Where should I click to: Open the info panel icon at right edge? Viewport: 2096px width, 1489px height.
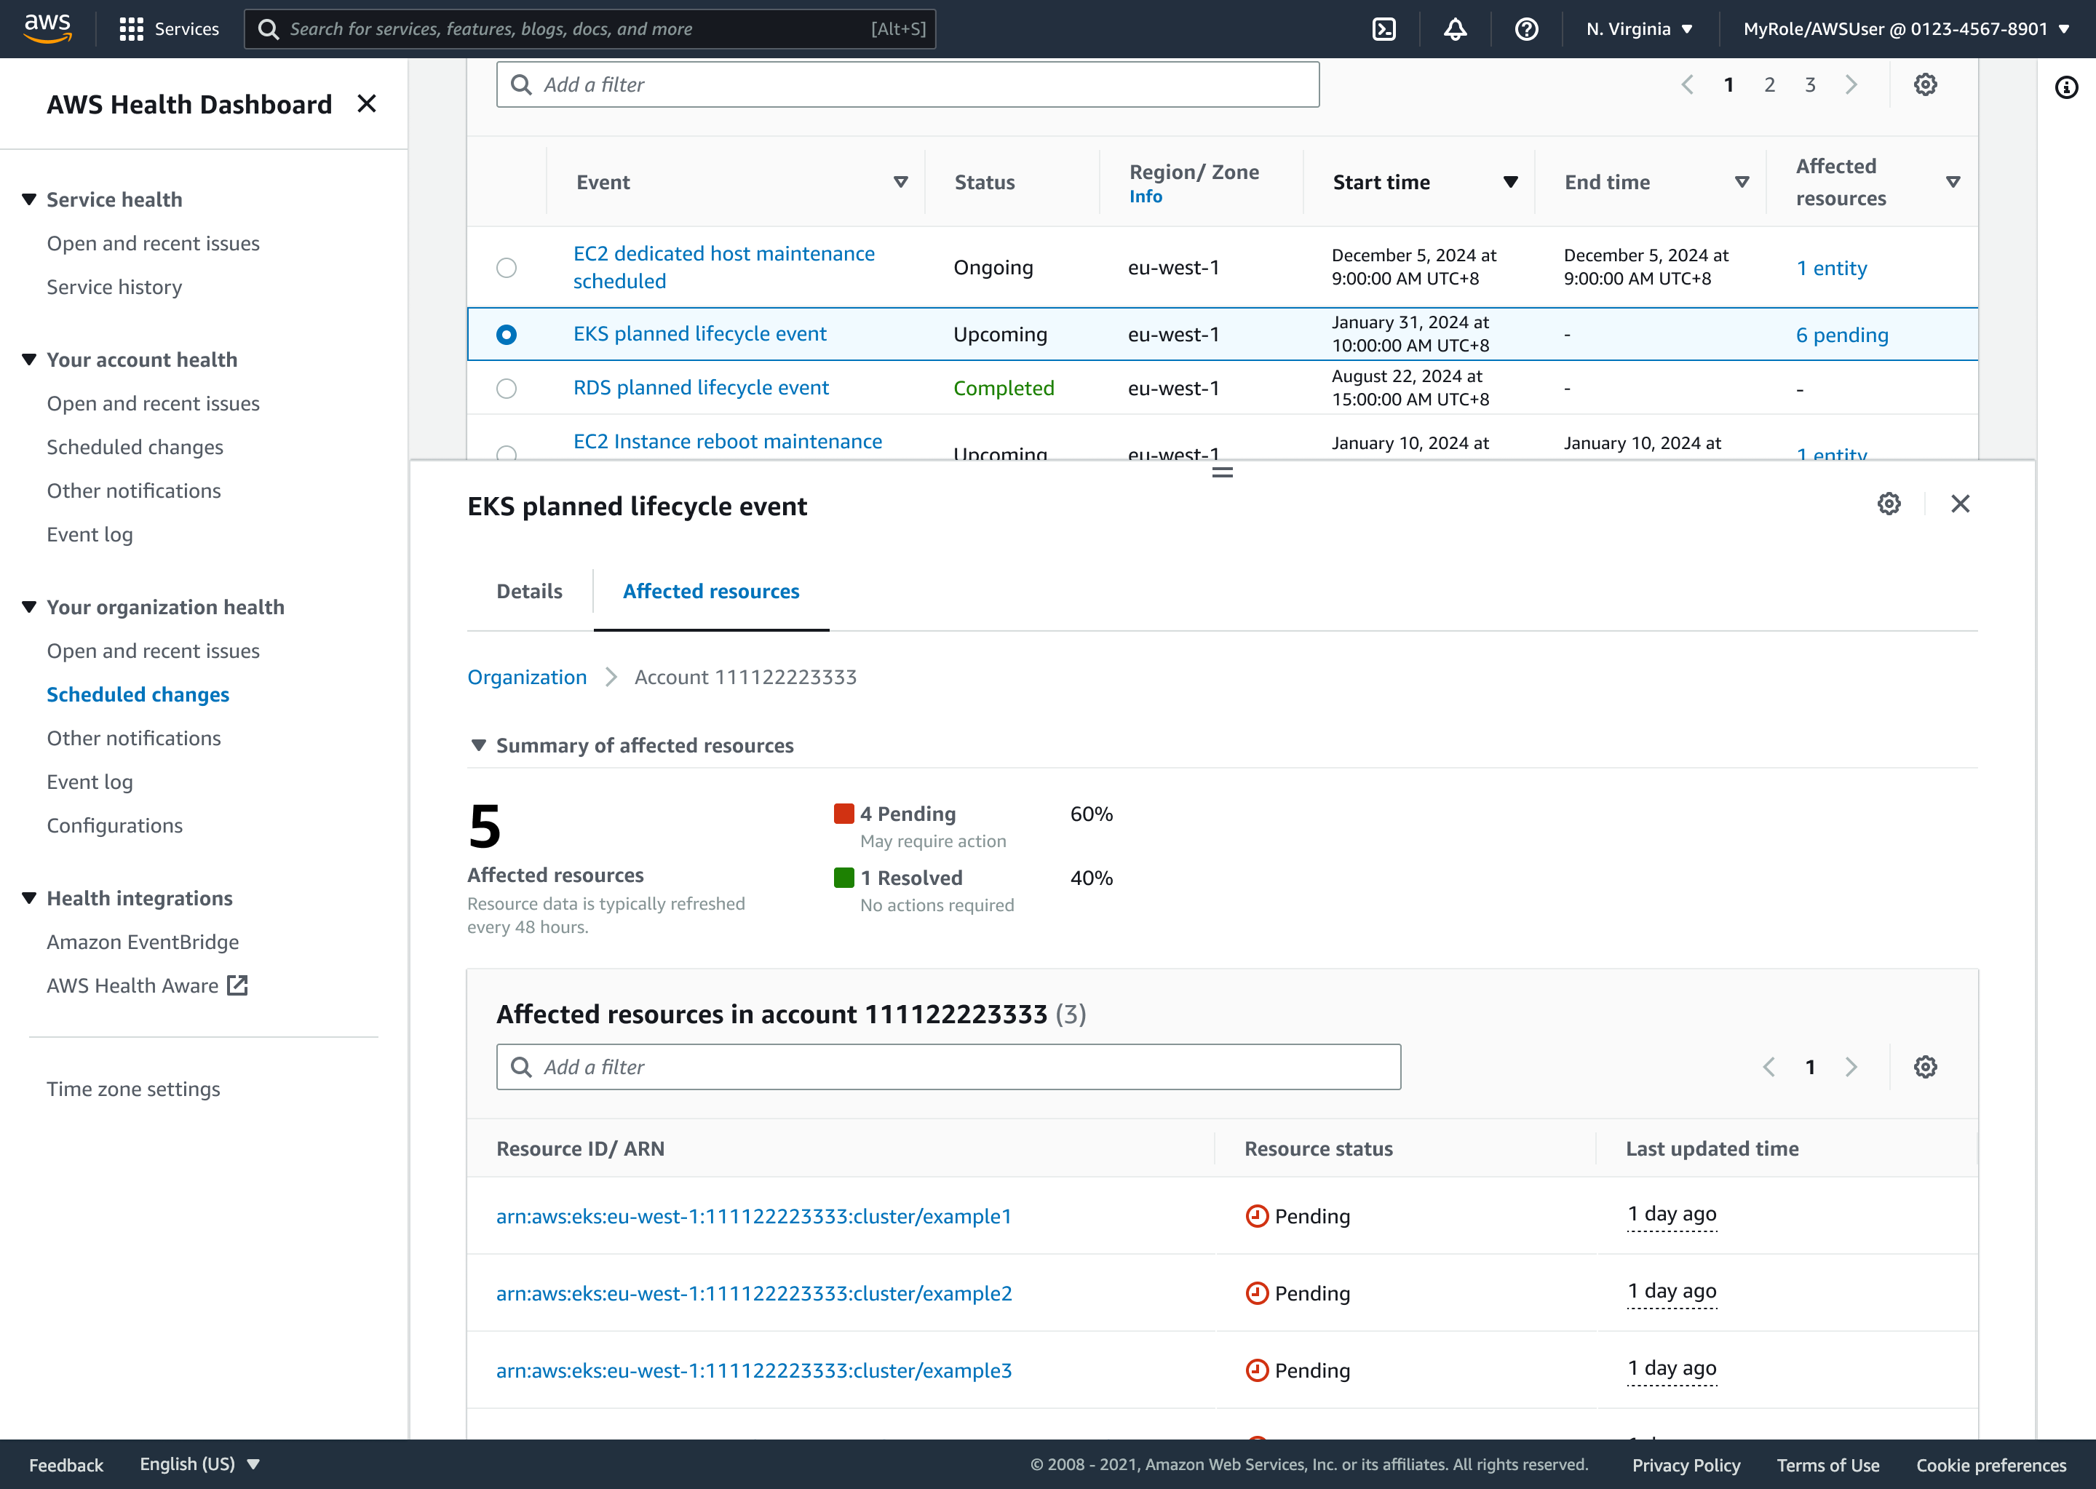(x=2065, y=88)
